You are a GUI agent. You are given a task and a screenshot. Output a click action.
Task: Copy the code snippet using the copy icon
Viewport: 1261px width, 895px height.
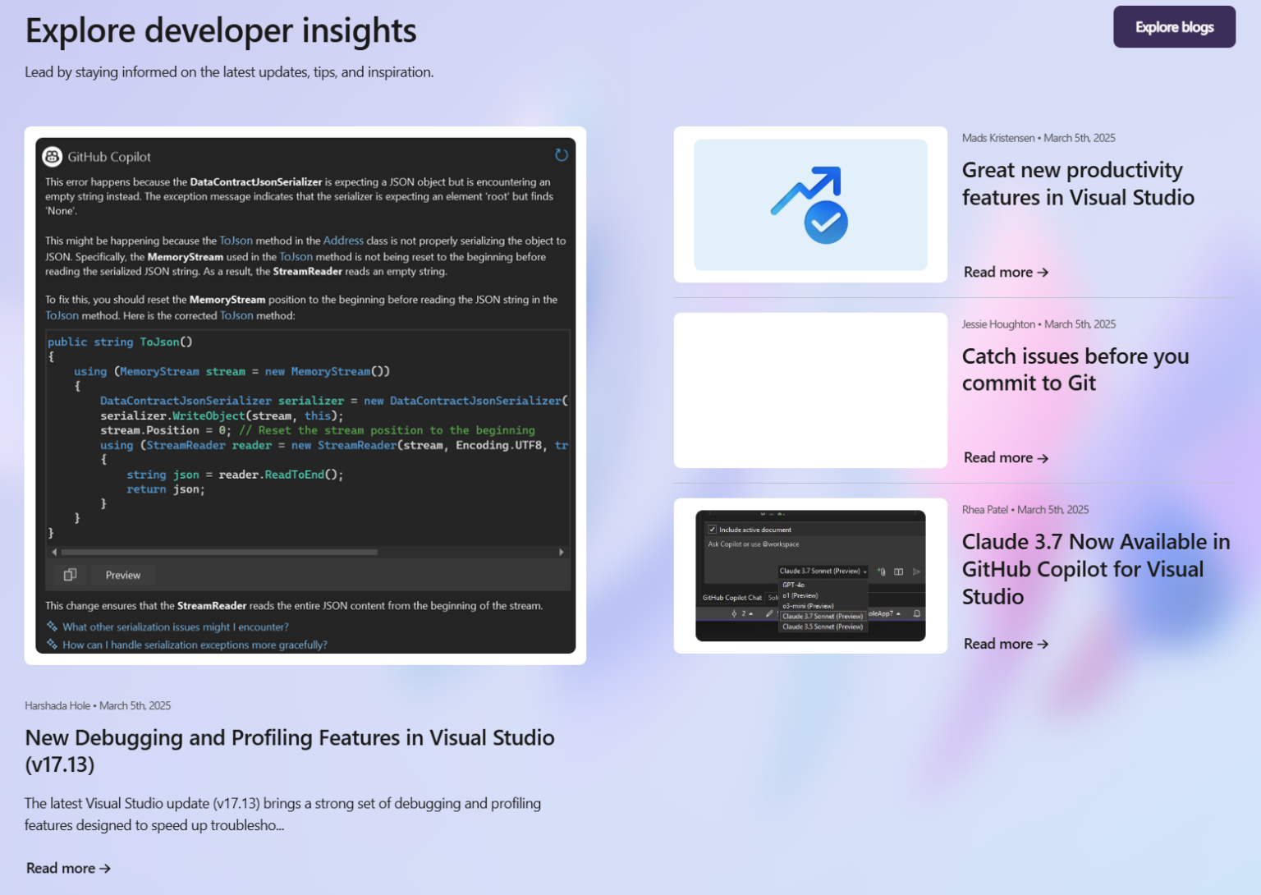[70, 575]
